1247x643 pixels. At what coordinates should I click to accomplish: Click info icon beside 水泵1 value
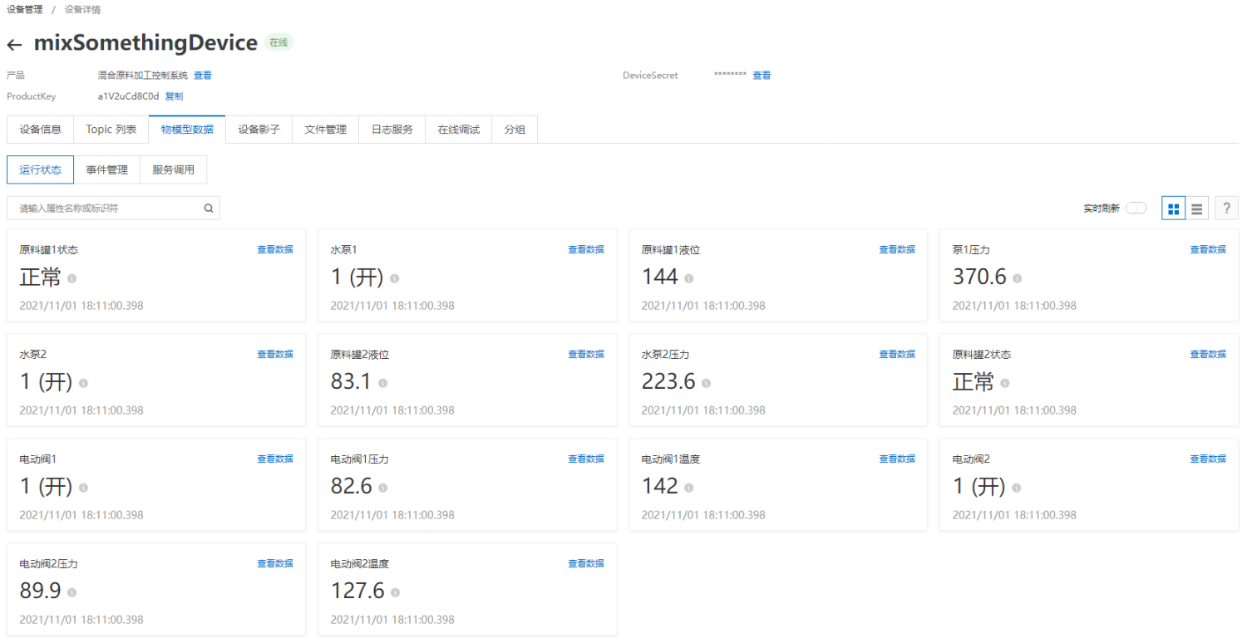[x=394, y=279]
